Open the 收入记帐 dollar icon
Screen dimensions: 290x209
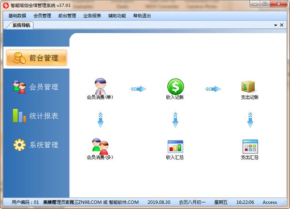(x=175, y=87)
